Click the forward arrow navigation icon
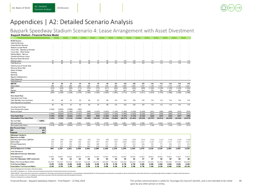Viewport: 267px width, 189px height. point(238,8)
